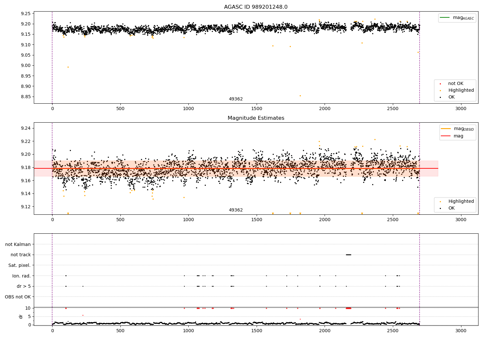
Task: Click the 'AGASC ID 989201248.0' plot title
Action: [x=256, y=7]
